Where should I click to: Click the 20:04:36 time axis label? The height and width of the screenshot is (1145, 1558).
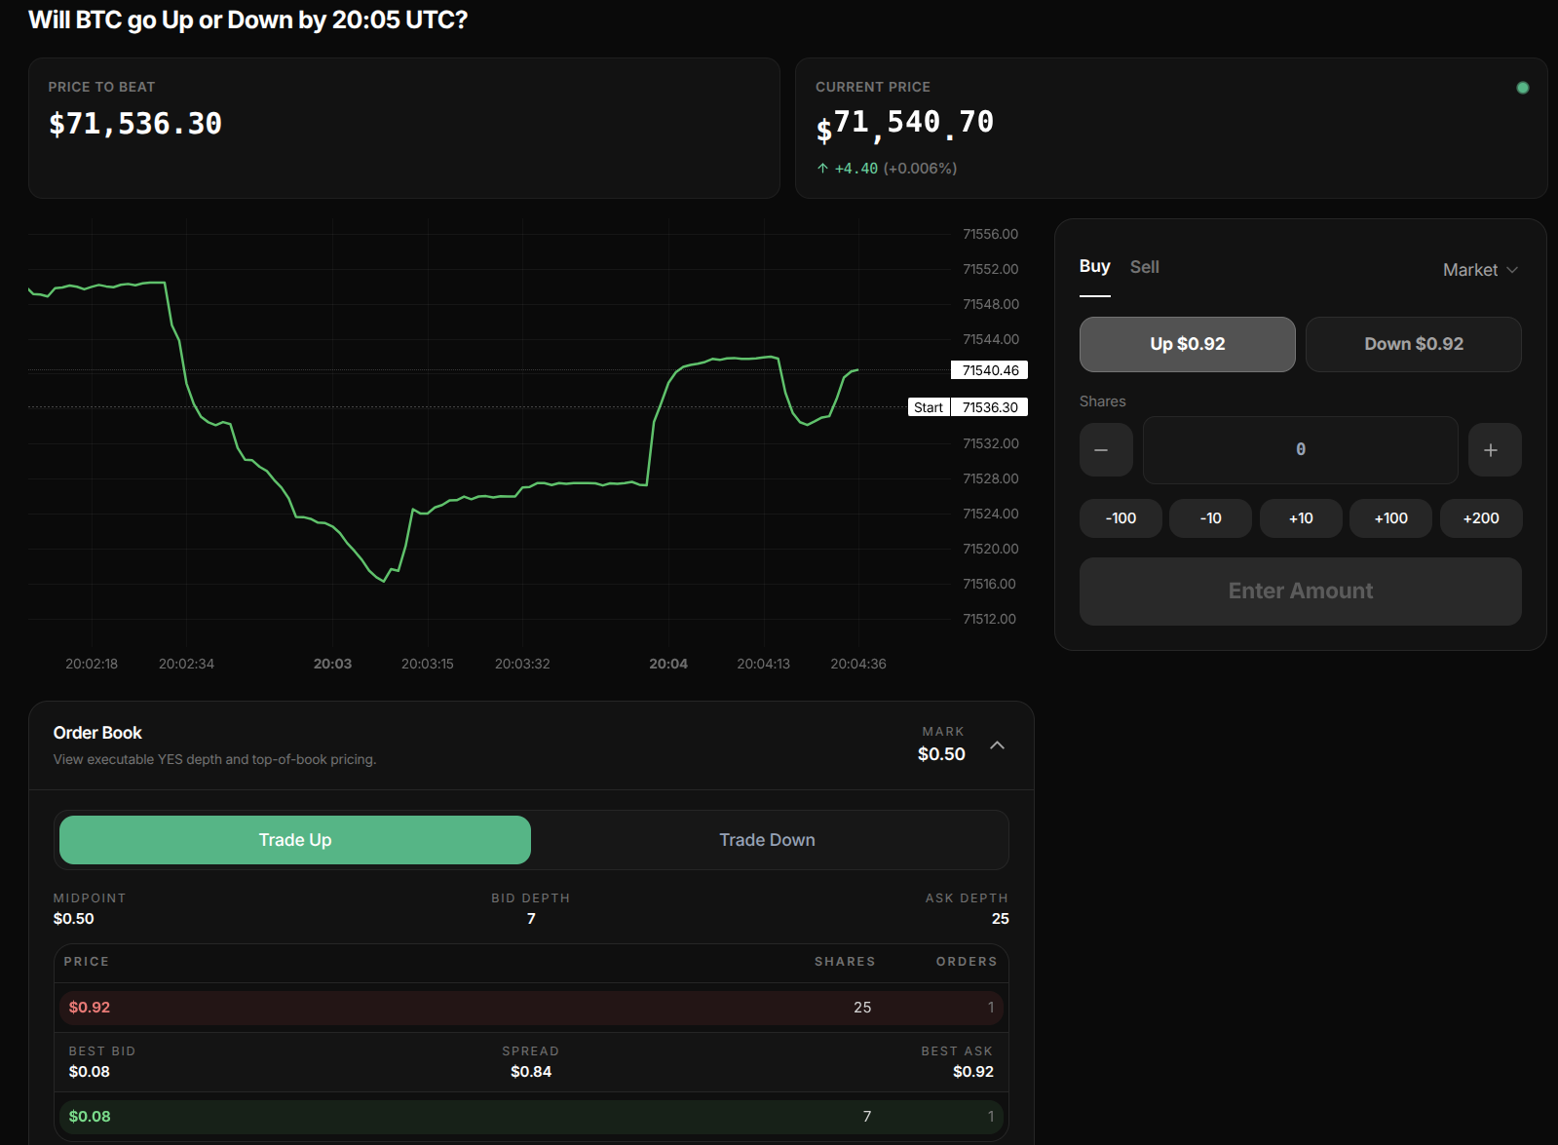point(858,664)
